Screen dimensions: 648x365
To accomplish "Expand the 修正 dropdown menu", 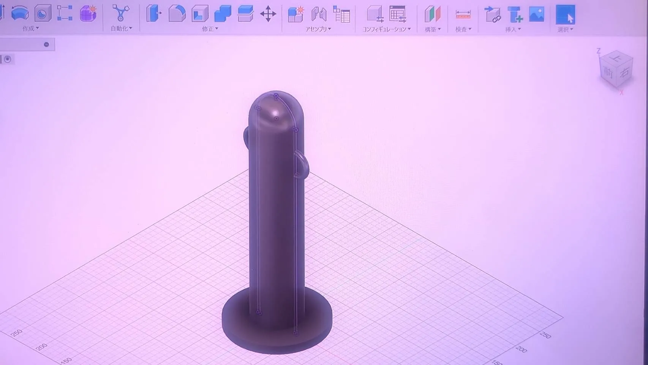I will click(210, 29).
